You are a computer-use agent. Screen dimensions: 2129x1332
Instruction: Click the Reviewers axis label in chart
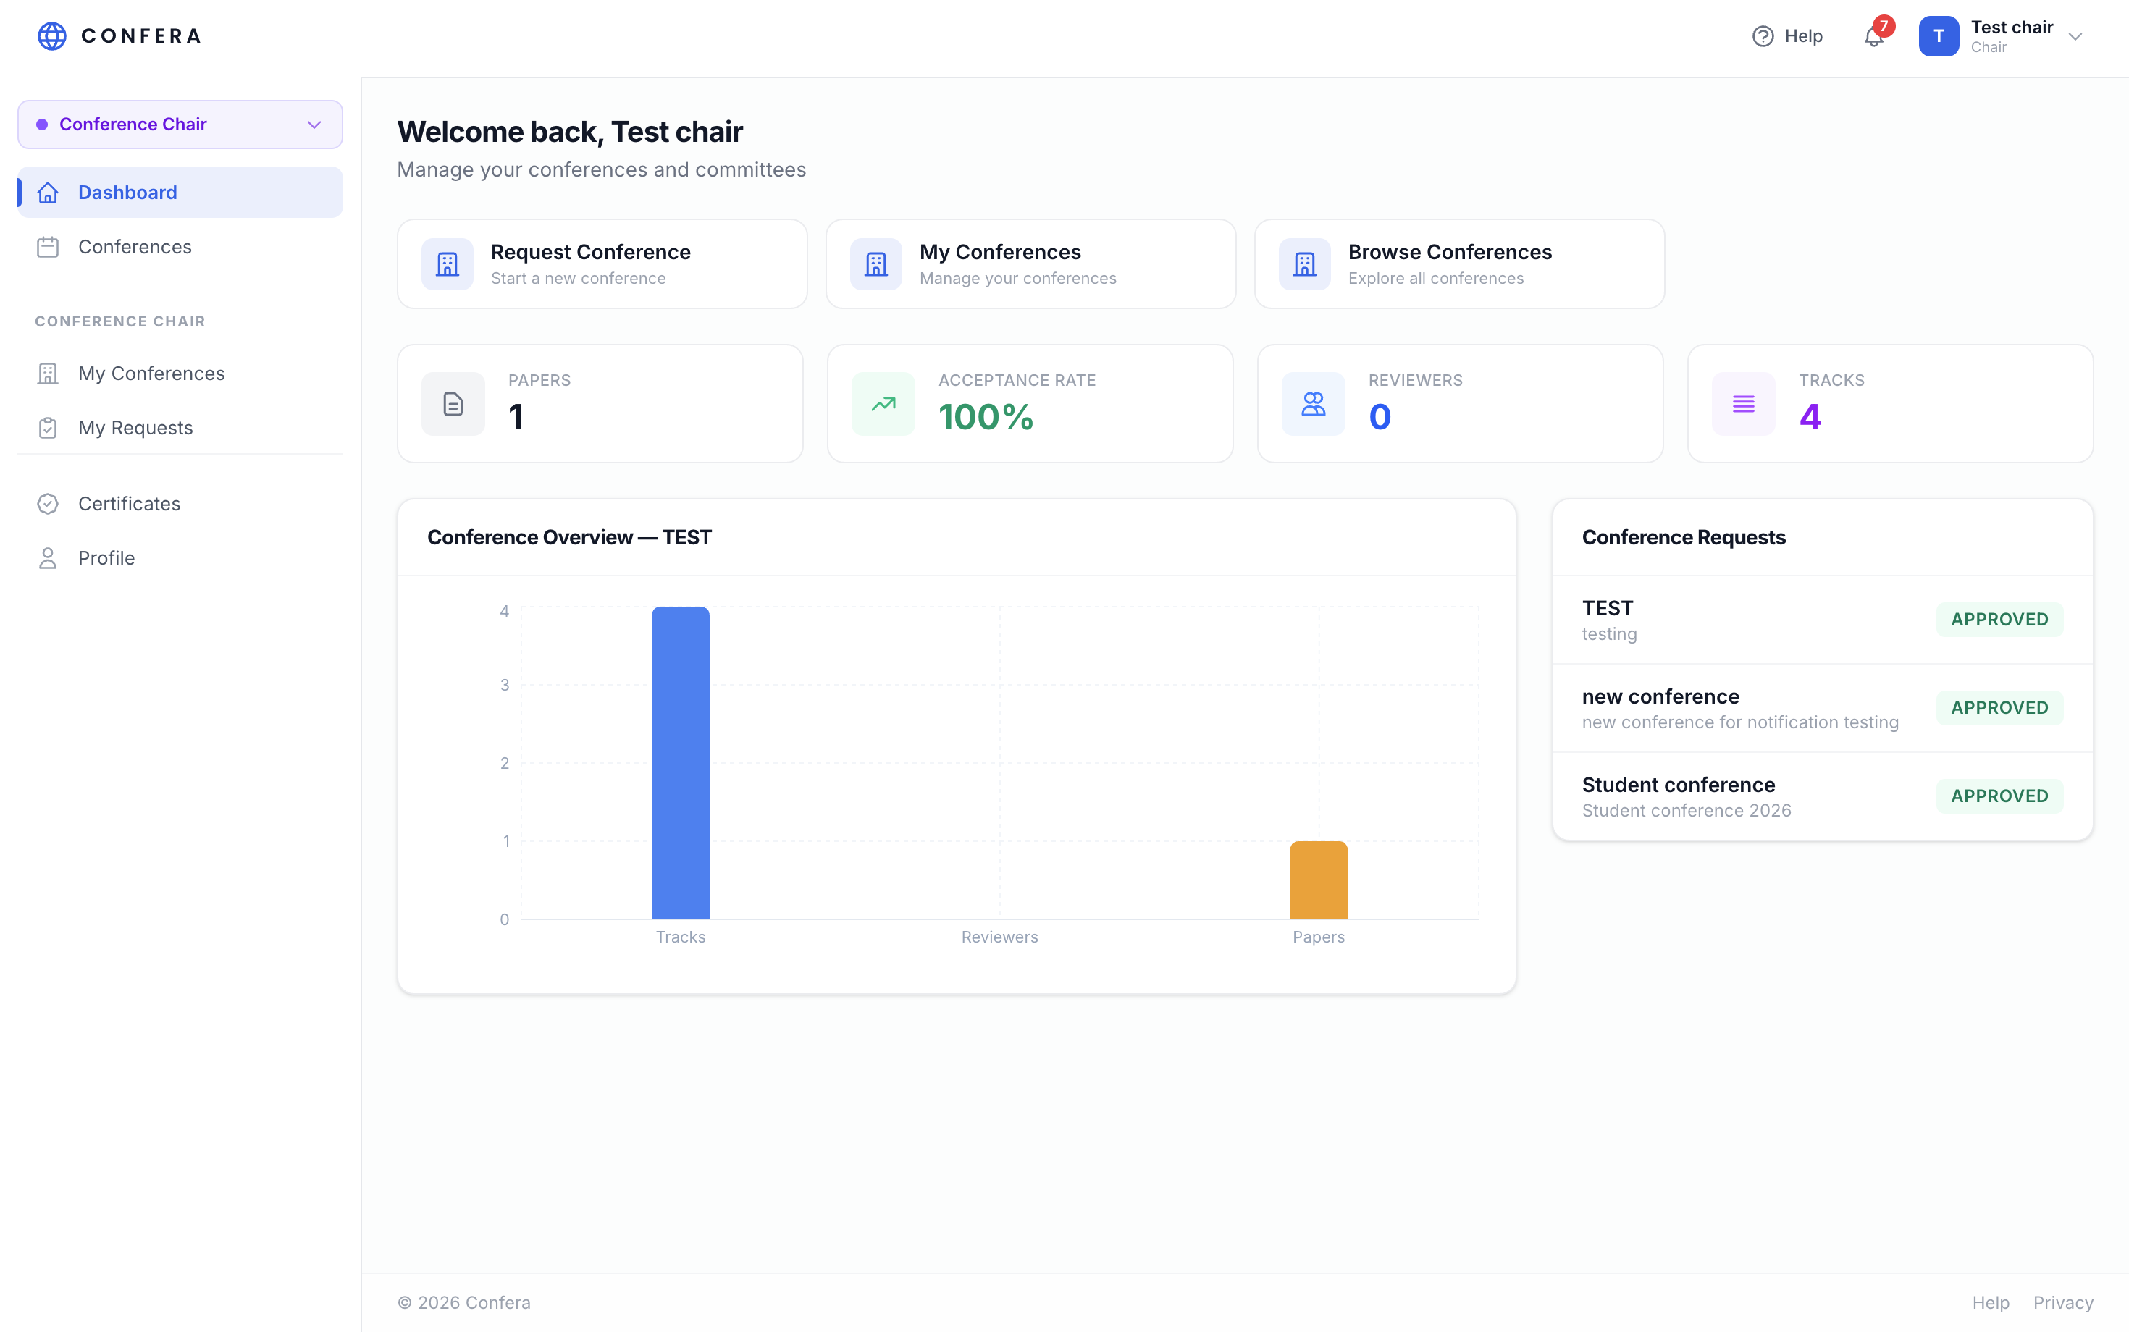[999, 937]
